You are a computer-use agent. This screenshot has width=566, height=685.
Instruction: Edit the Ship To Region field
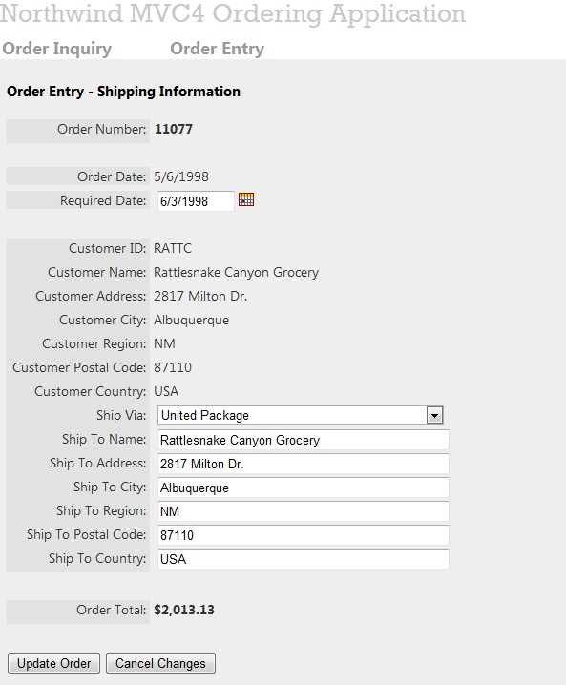303,511
